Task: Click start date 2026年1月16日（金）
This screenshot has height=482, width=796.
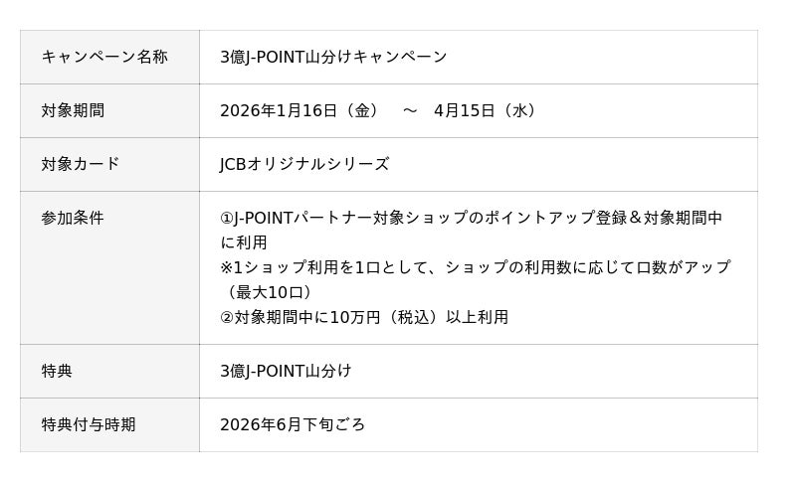Action: pos(299,110)
